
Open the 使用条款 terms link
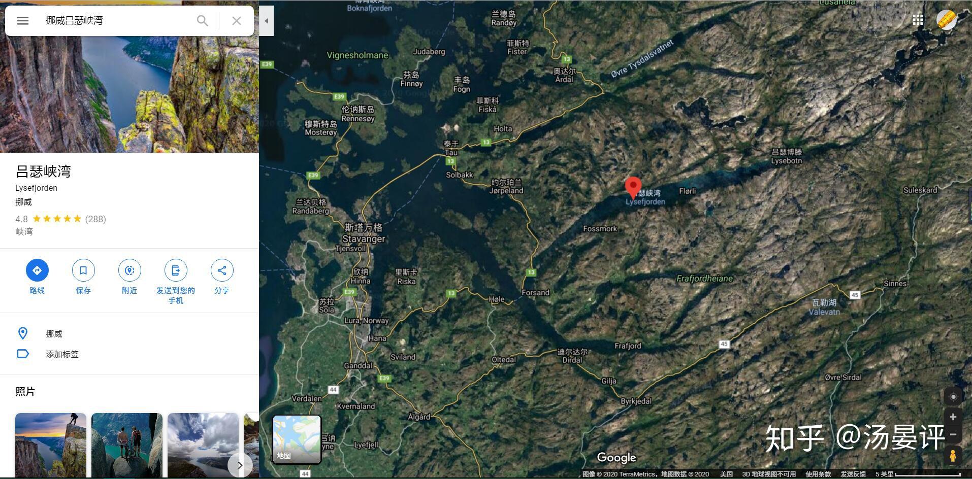[x=818, y=474]
